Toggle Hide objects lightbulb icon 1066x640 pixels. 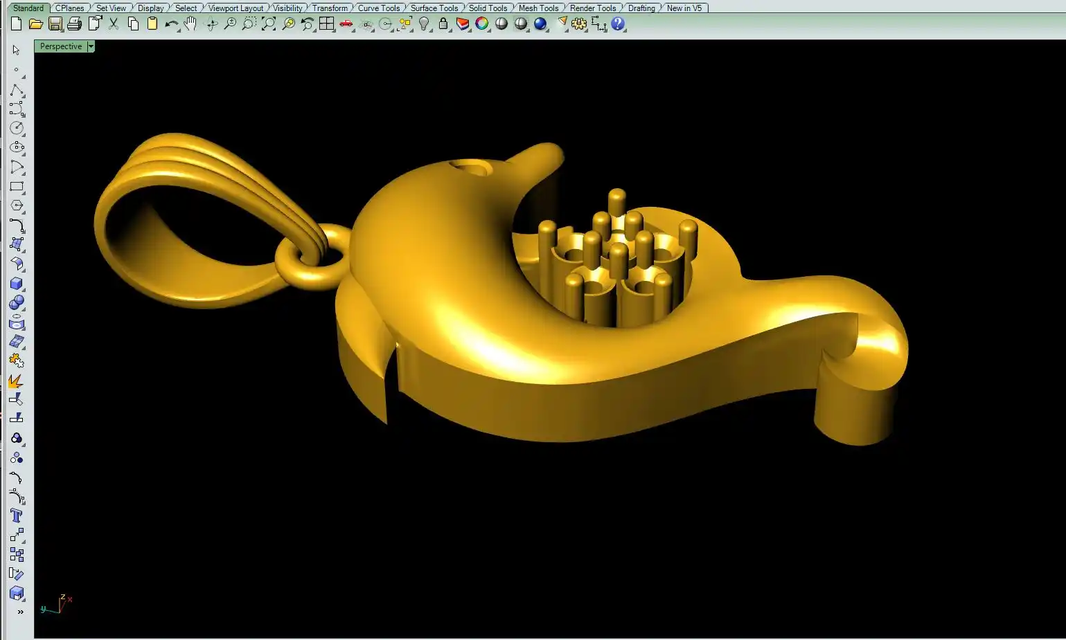click(x=425, y=24)
